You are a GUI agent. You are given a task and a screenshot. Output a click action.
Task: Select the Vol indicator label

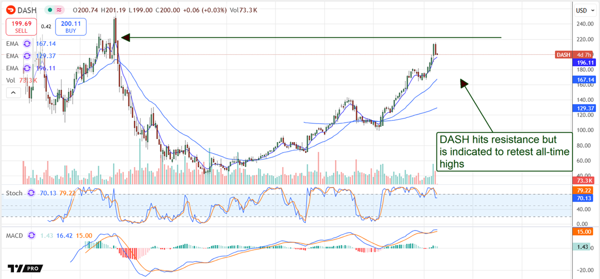(10, 80)
